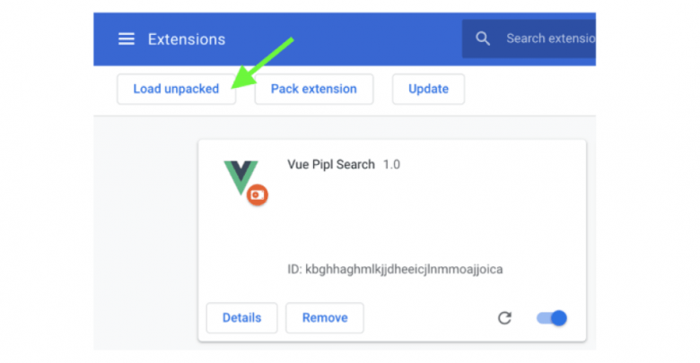The height and width of the screenshot is (363, 700).
Task: Click blank area of developer toolbar
Action: click(527, 90)
